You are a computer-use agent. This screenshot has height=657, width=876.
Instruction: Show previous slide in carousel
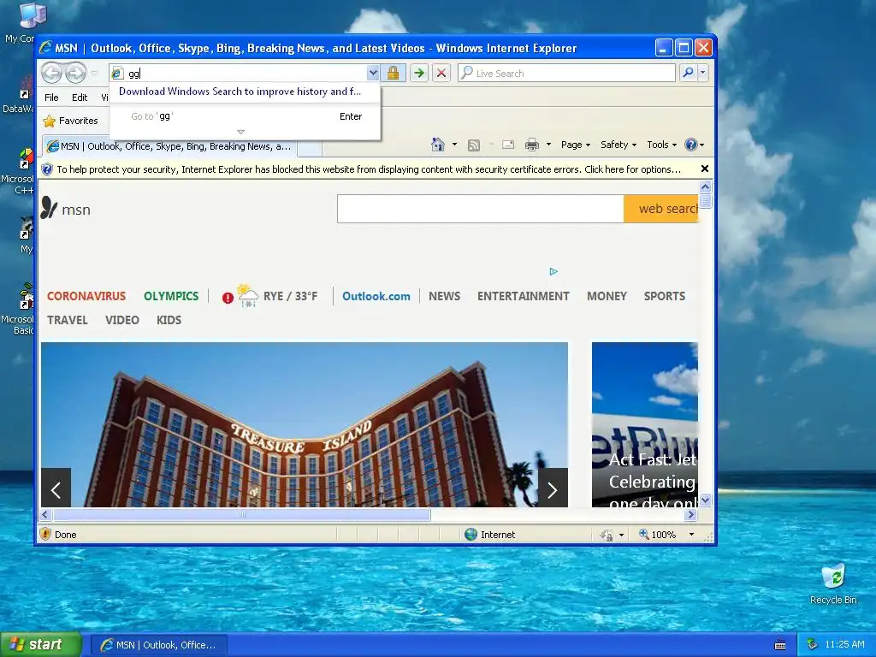[x=56, y=488]
